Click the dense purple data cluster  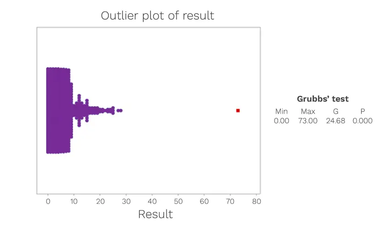[58, 111]
